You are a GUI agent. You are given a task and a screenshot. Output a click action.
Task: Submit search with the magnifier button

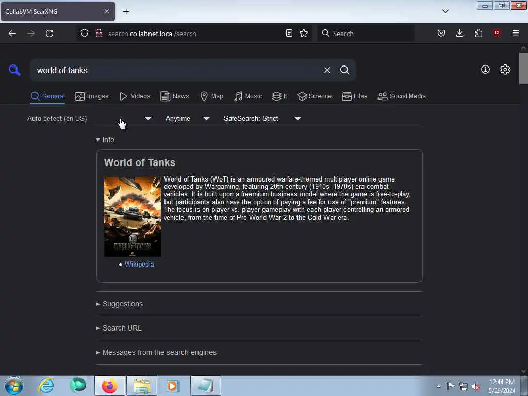[344, 70]
